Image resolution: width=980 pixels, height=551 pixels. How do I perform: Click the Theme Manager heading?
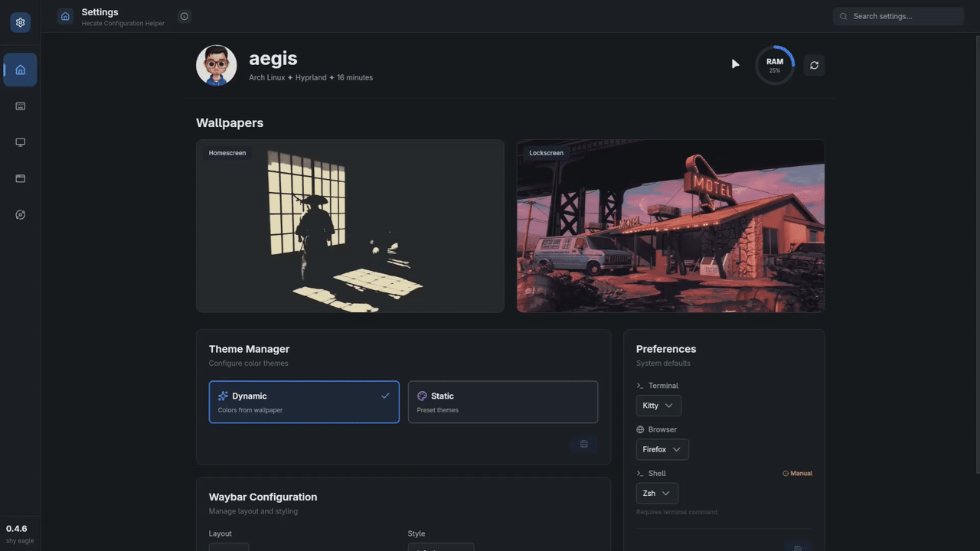tap(249, 349)
